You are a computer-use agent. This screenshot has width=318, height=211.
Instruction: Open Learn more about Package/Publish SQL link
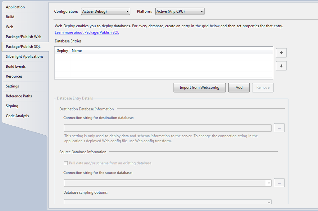coord(87,33)
